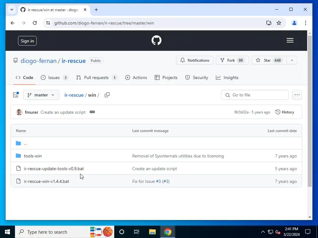The image size is (318, 238).
Task: View site information icon in address bar
Action: point(48,23)
